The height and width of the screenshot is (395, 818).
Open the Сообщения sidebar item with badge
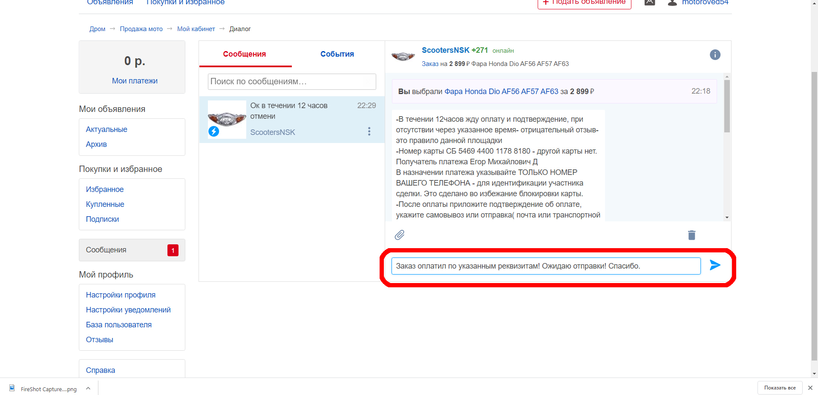coord(132,250)
